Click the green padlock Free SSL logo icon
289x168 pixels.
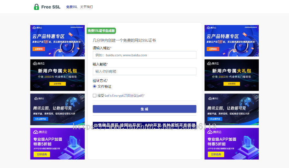click(37, 7)
